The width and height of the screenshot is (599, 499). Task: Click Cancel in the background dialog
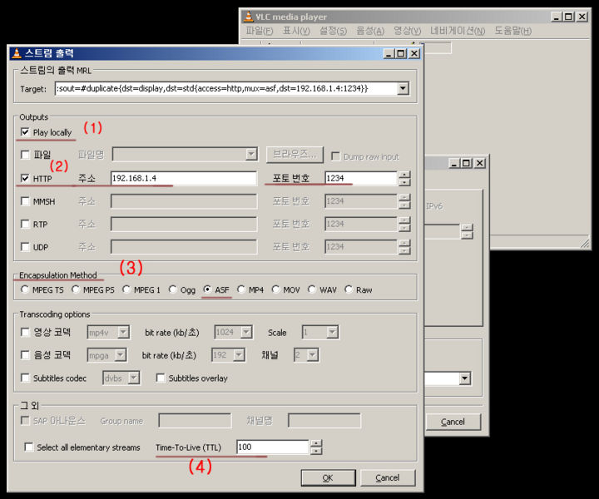pos(453,422)
